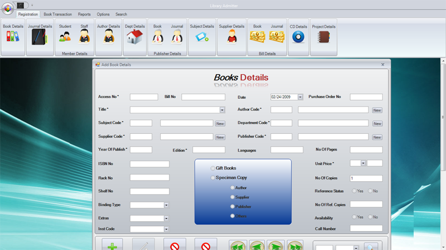
Task: Click New button beside Supplier Code
Action: click(x=220, y=137)
